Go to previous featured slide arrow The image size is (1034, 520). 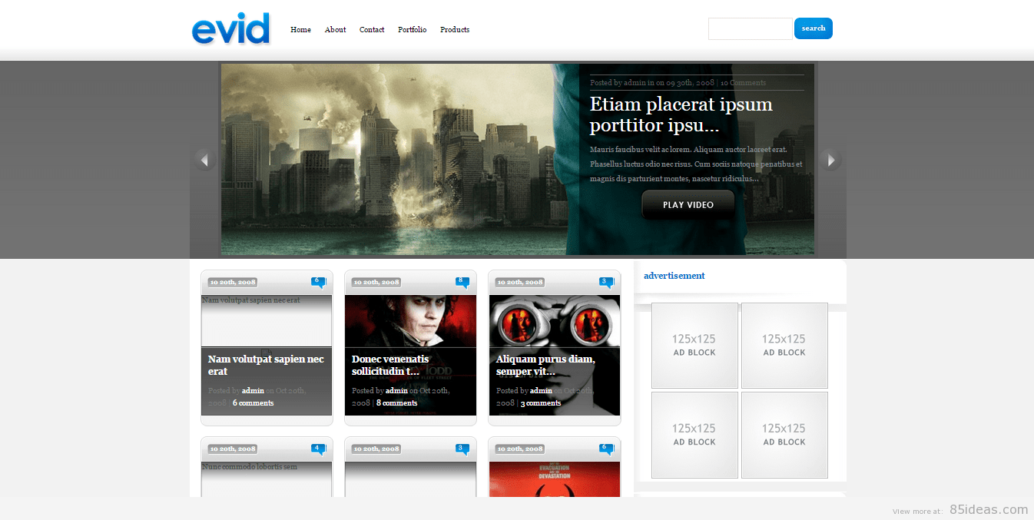[204, 160]
